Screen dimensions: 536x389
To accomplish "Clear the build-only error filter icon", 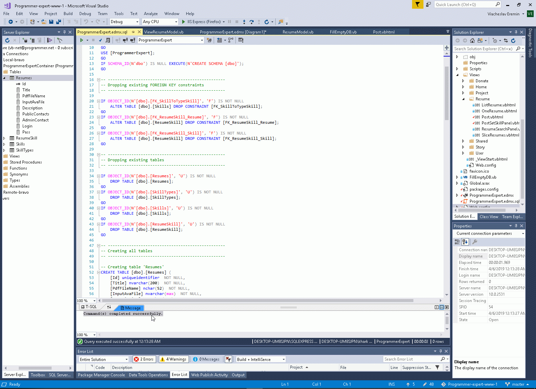I will click(228, 359).
